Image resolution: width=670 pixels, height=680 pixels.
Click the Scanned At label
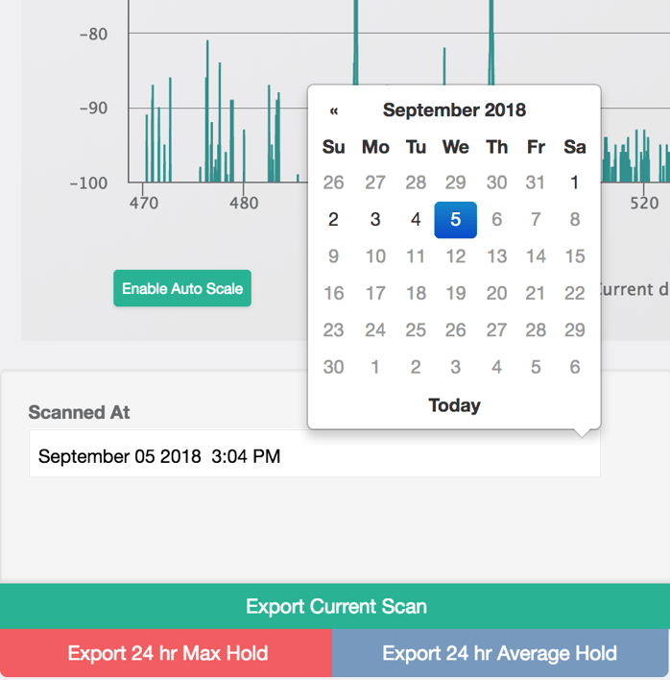click(79, 412)
